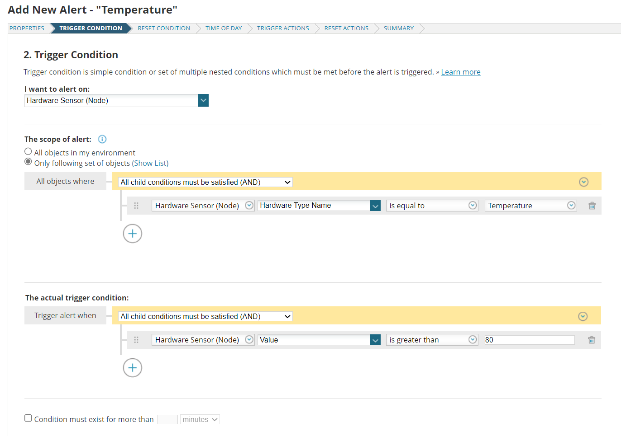
Task: Go to the Reset Condition step
Action: pos(164,28)
